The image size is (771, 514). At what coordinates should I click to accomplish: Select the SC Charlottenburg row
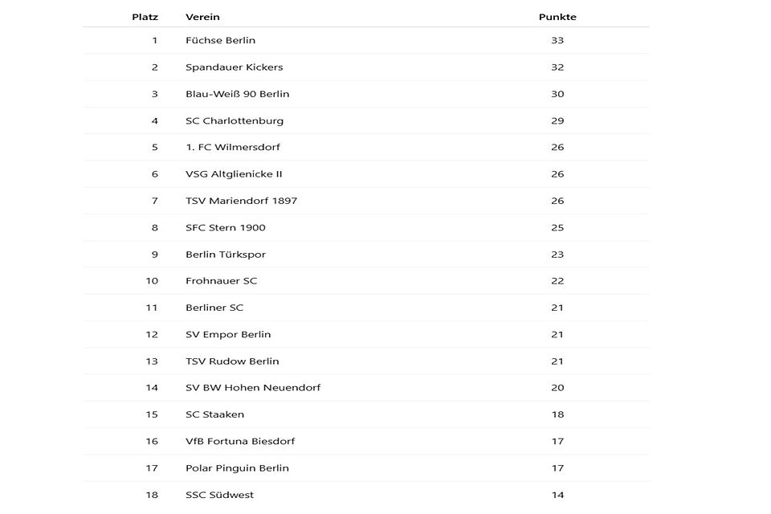coord(234,121)
